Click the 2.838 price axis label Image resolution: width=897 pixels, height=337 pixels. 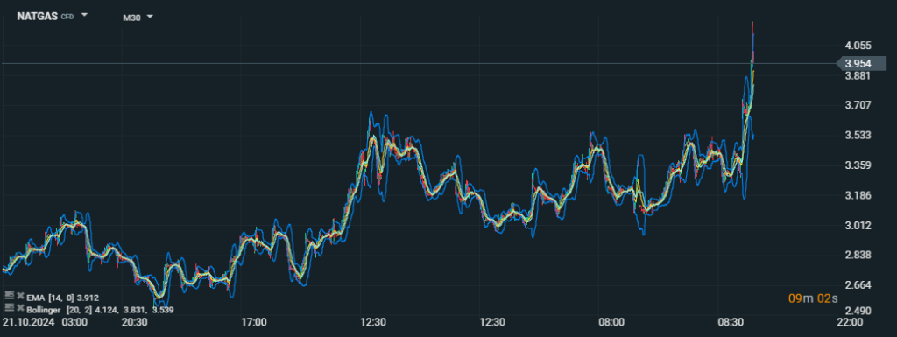pos(858,255)
